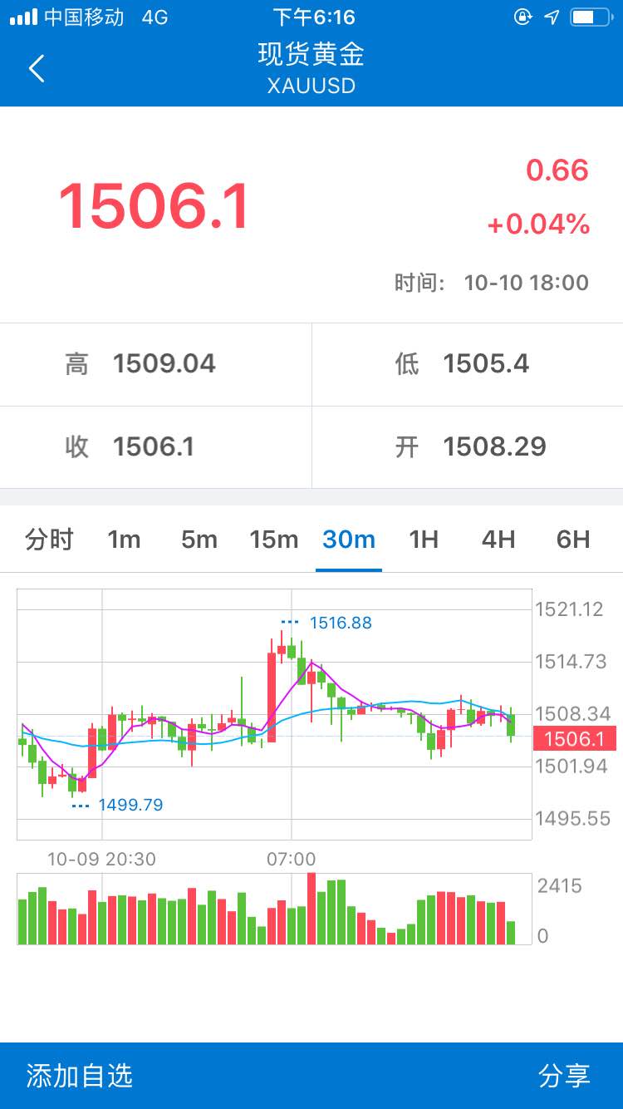Viewport: 623px width, 1109px height.
Task: Tap the cellular signal strength bars
Action: click(23, 17)
